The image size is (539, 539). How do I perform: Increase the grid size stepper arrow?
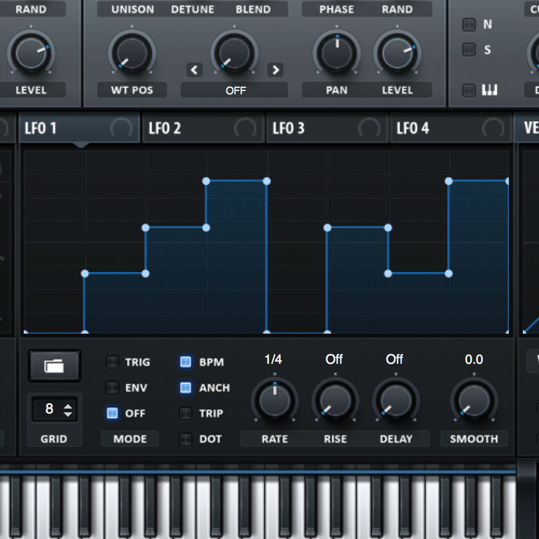tap(68, 406)
